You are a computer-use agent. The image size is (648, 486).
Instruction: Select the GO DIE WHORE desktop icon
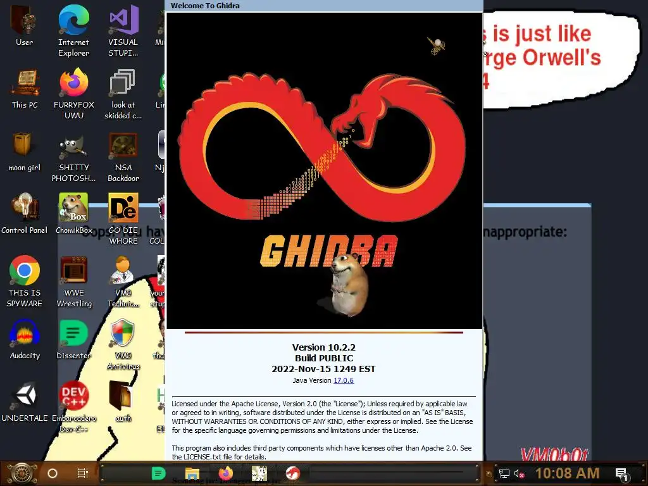[123, 219]
